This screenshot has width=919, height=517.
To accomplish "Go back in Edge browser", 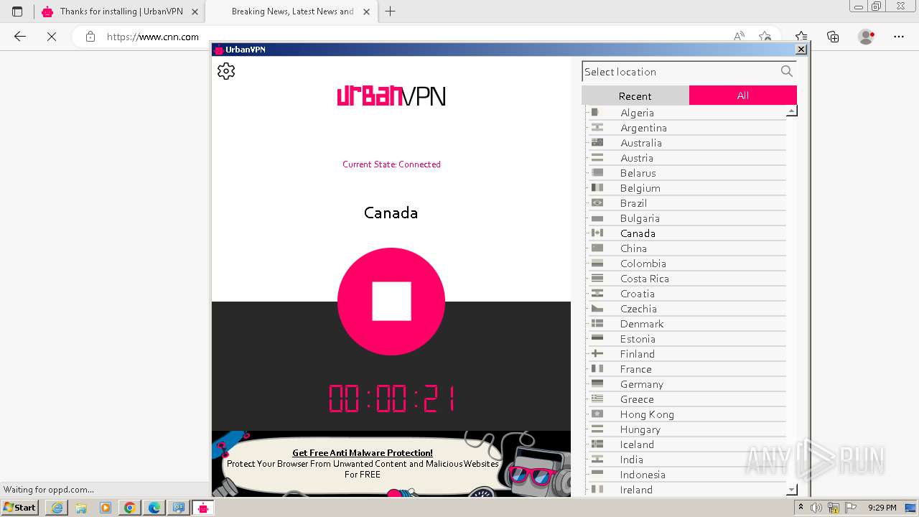I will pyautogui.click(x=20, y=37).
